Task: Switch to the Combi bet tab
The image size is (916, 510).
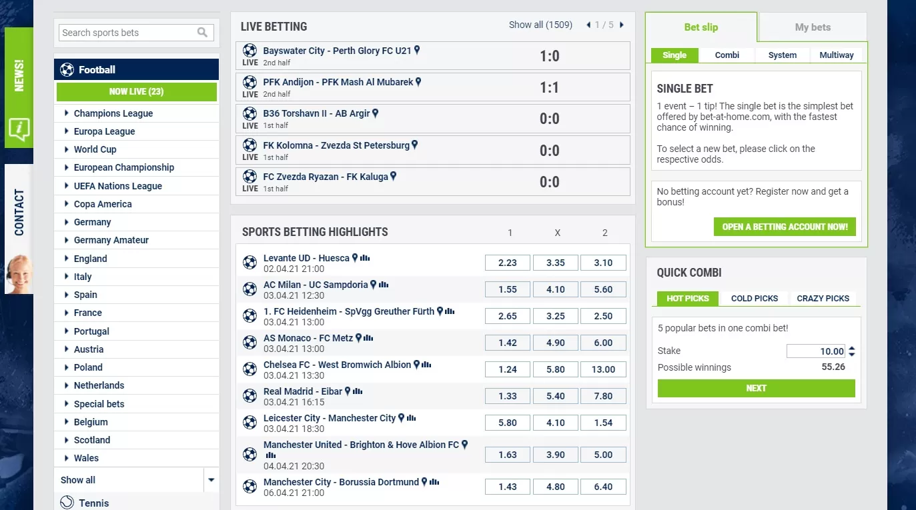Action: tap(727, 55)
